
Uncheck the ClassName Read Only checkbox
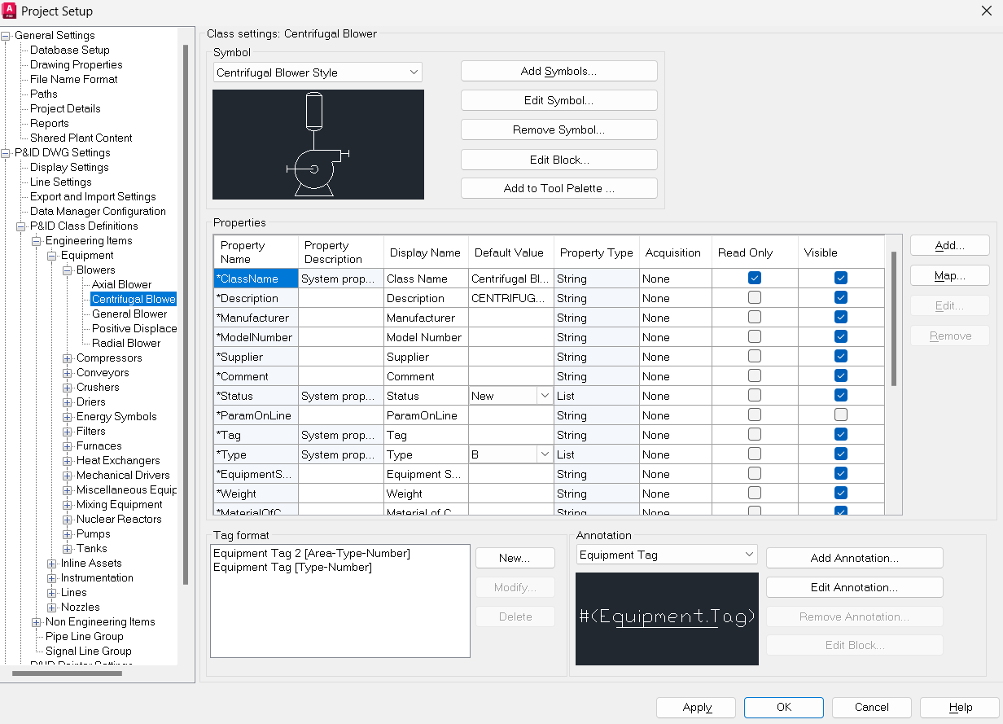coord(755,278)
